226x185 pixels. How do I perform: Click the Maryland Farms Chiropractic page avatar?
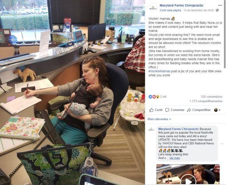point(153,8)
